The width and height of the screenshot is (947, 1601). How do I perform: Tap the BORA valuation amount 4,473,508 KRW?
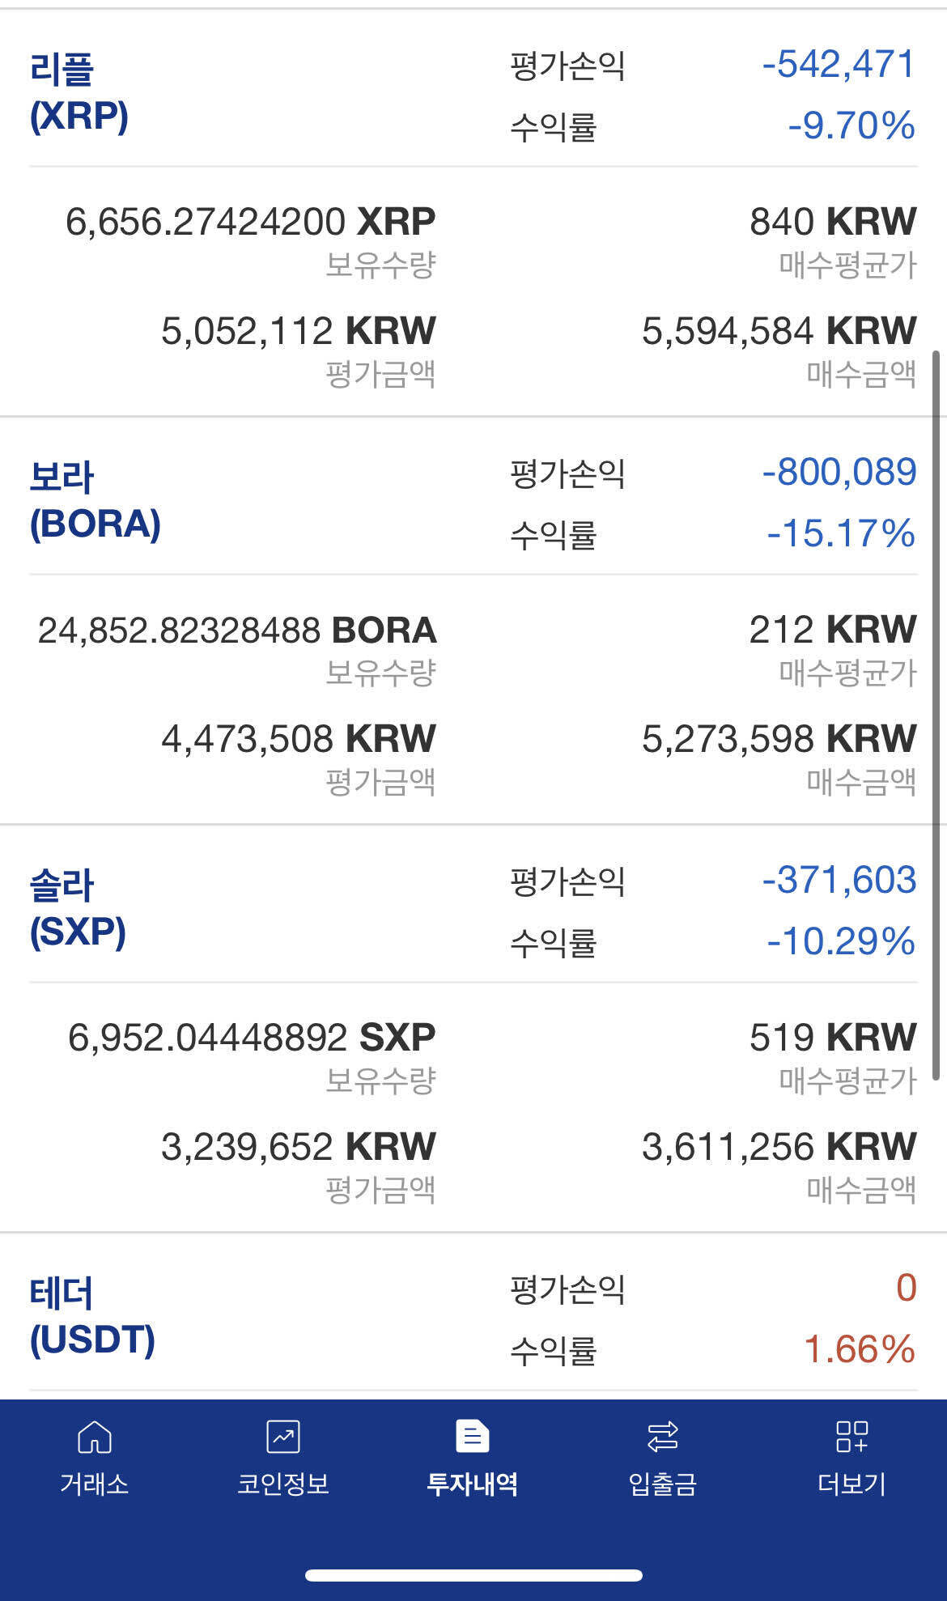point(298,739)
